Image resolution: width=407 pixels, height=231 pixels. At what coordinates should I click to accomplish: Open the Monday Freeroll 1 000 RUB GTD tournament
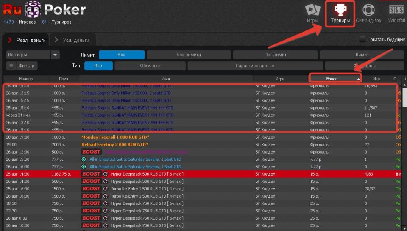(x=115, y=137)
